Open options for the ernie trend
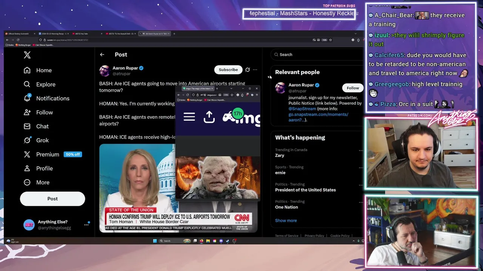 (361, 168)
